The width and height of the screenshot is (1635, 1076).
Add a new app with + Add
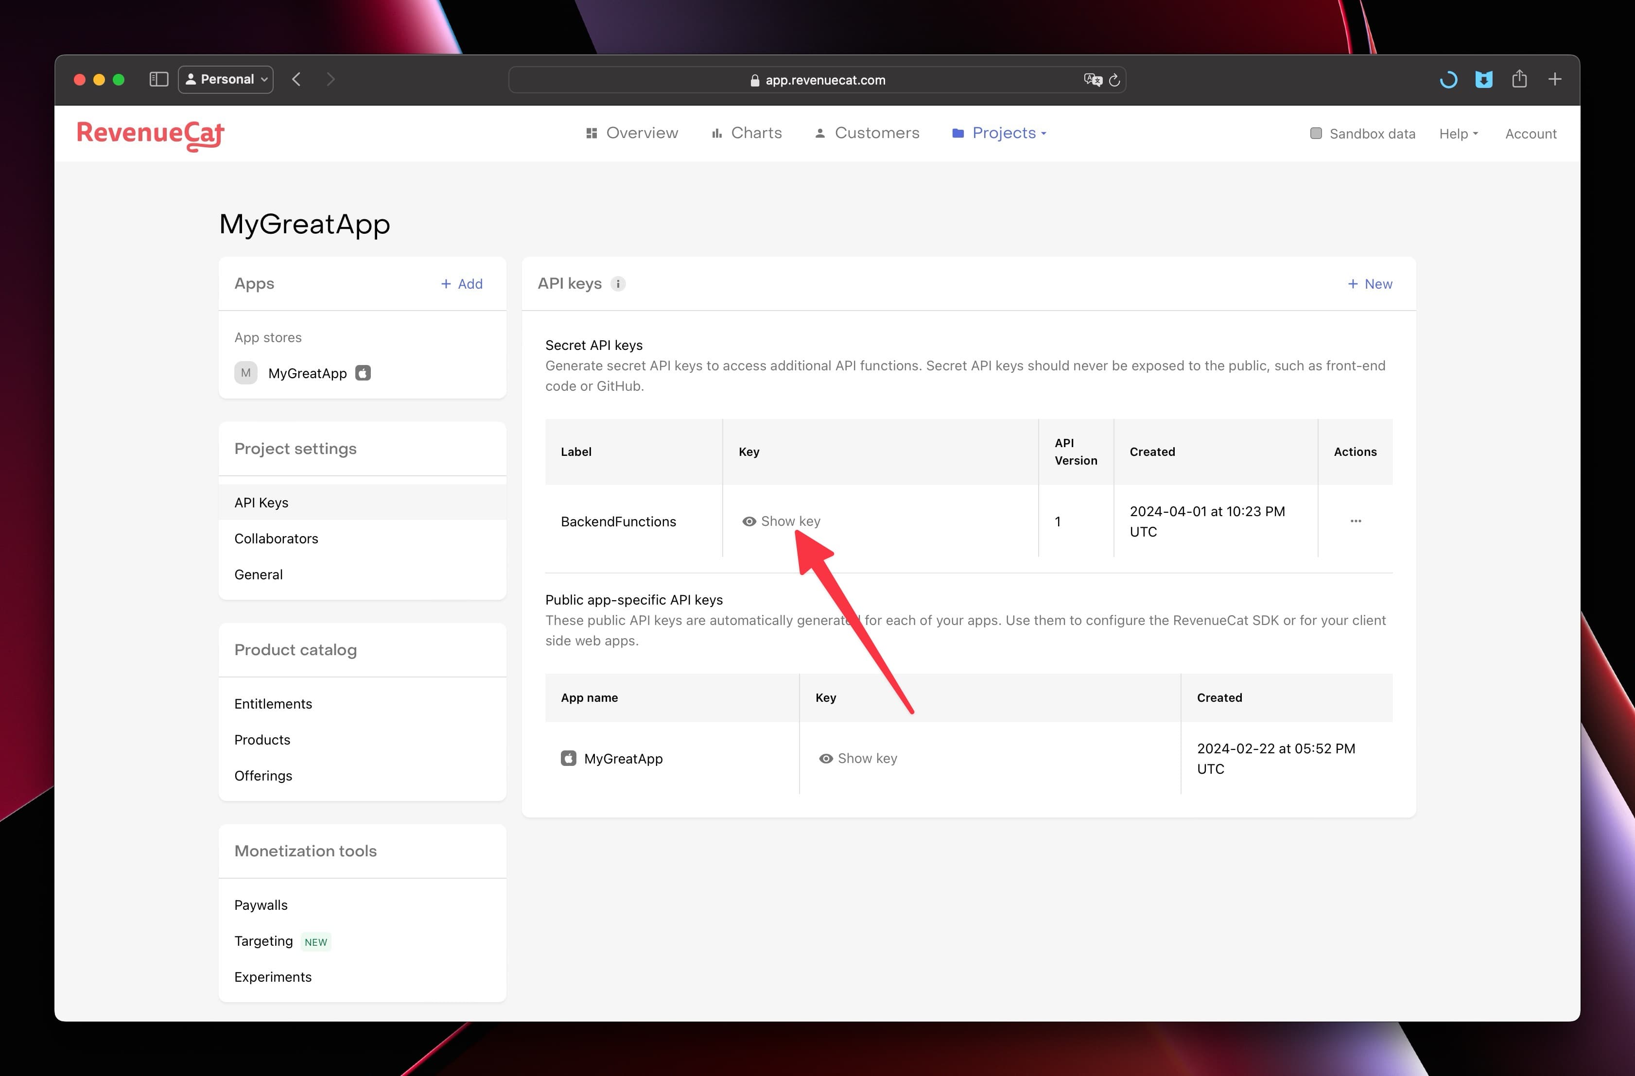coord(462,284)
